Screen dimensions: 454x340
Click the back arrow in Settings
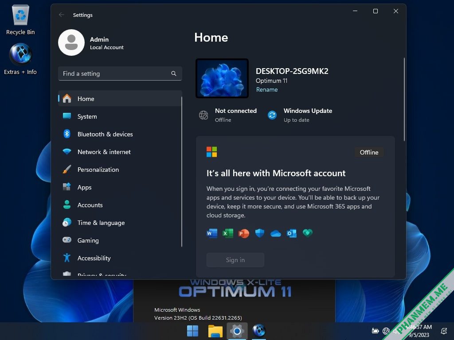click(61, 15)
